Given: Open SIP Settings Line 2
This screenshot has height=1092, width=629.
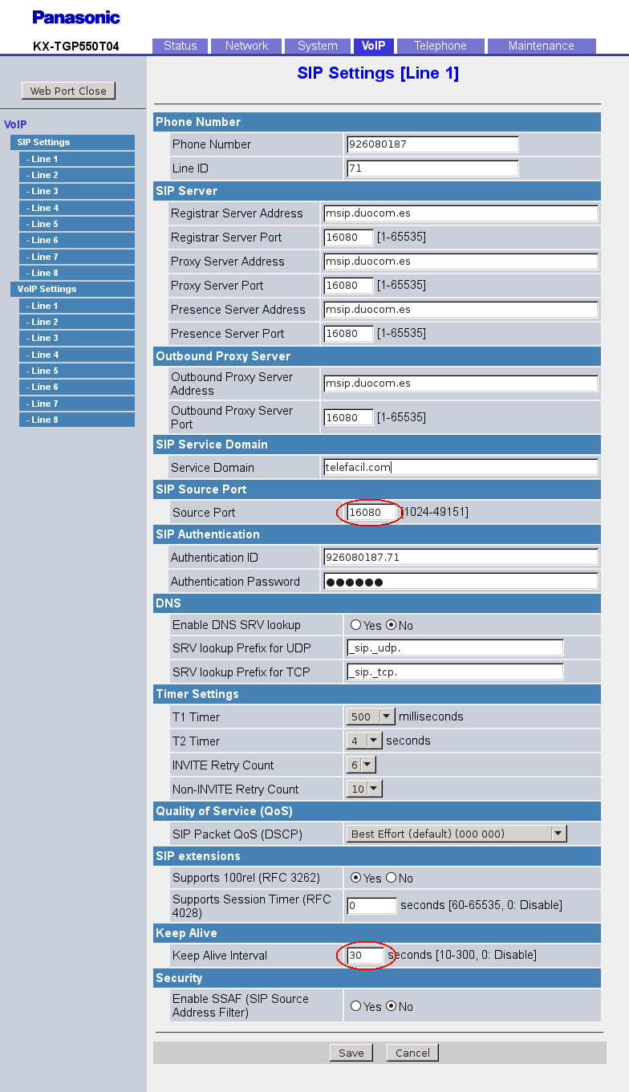Looking at the screenshot, I should 76,175.
